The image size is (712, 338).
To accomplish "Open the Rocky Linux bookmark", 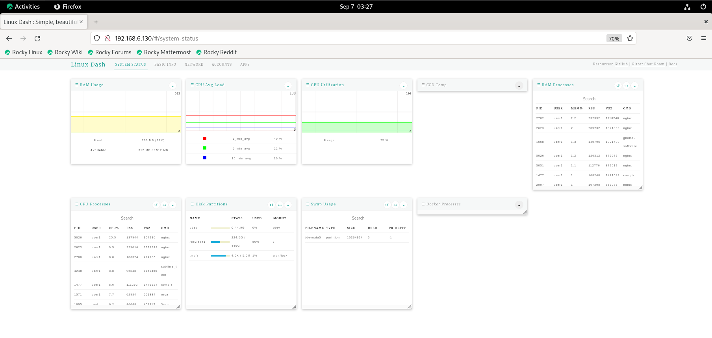I will click(24, 52).
